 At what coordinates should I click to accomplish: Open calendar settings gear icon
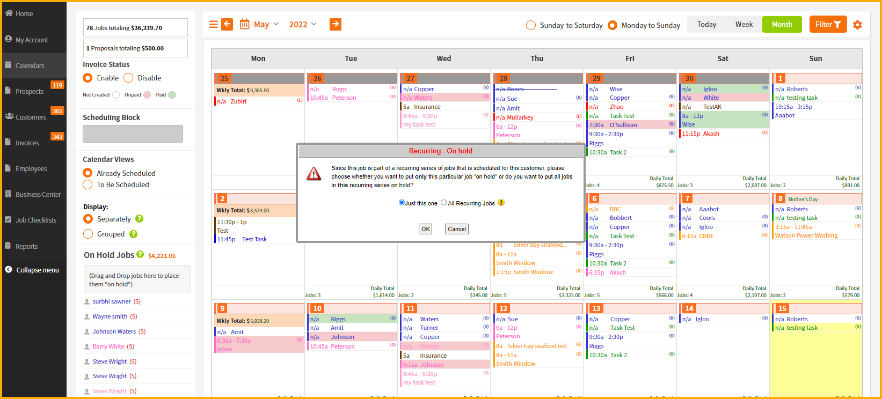[x=857, y=25]
